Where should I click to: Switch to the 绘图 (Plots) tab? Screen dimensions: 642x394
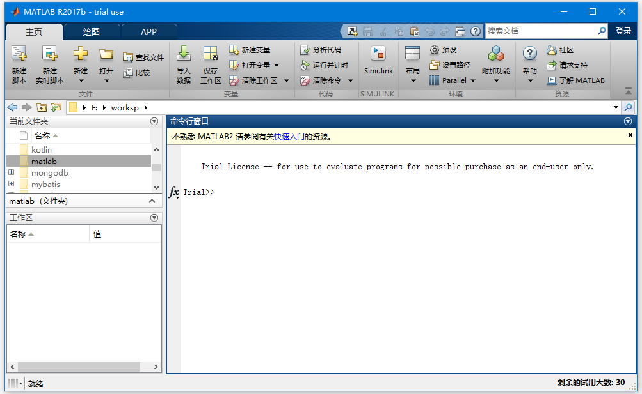92,32
